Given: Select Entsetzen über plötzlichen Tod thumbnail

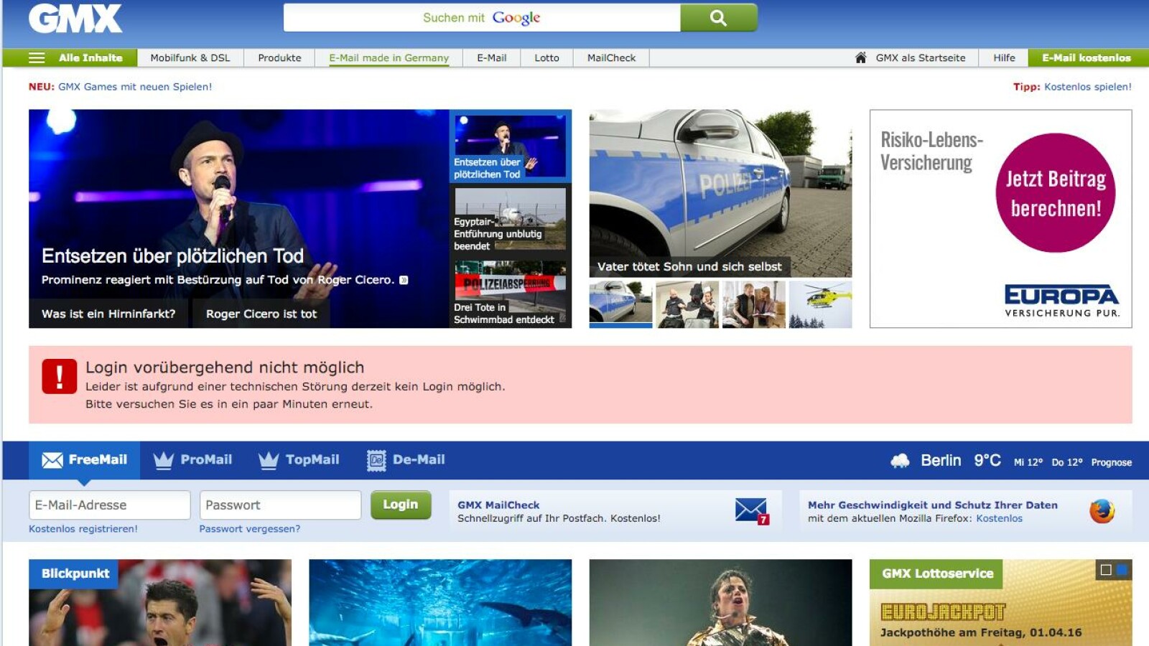Looking at the screenshot, I should [x=511, y=146].
